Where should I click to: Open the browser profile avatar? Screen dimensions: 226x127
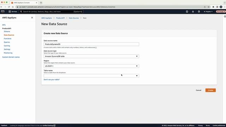(221, 7)
